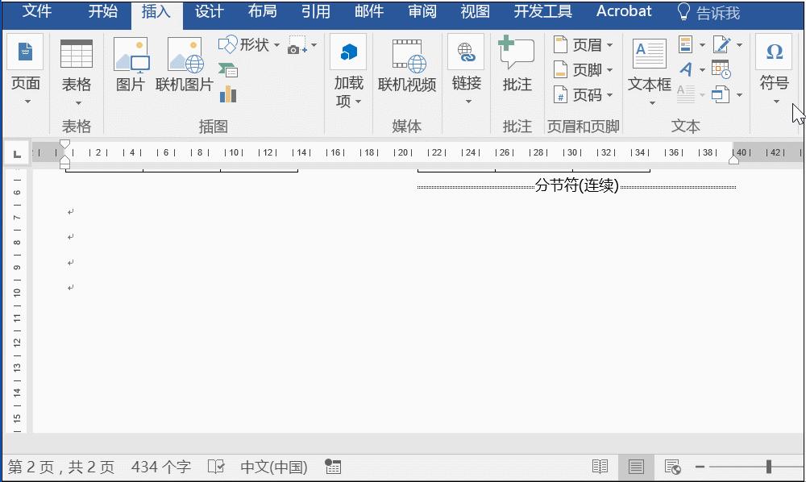Enable Web Layout view at bottom right
Image resolution: width=806 pixels, height=482 pixels.
click(x=671, y=467)
